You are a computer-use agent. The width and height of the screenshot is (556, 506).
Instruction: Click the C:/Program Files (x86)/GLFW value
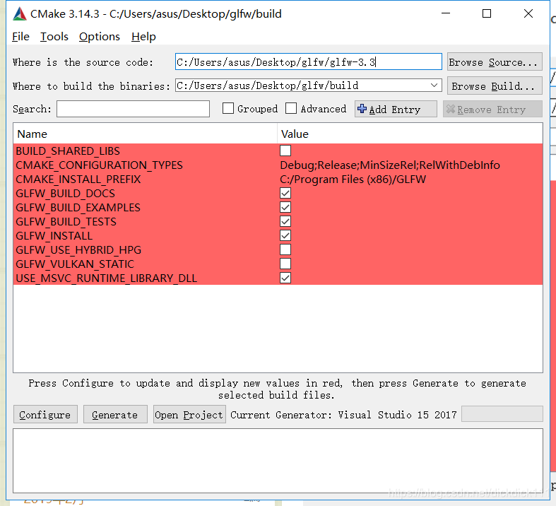point(353,180)
